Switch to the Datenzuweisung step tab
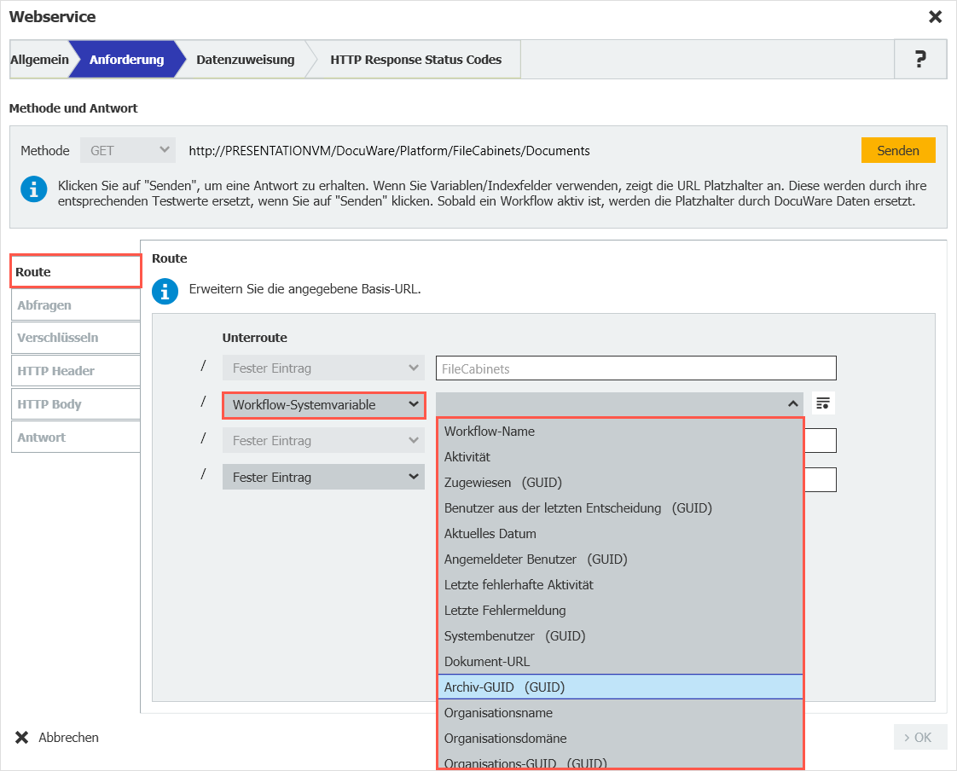 point(245,60)
